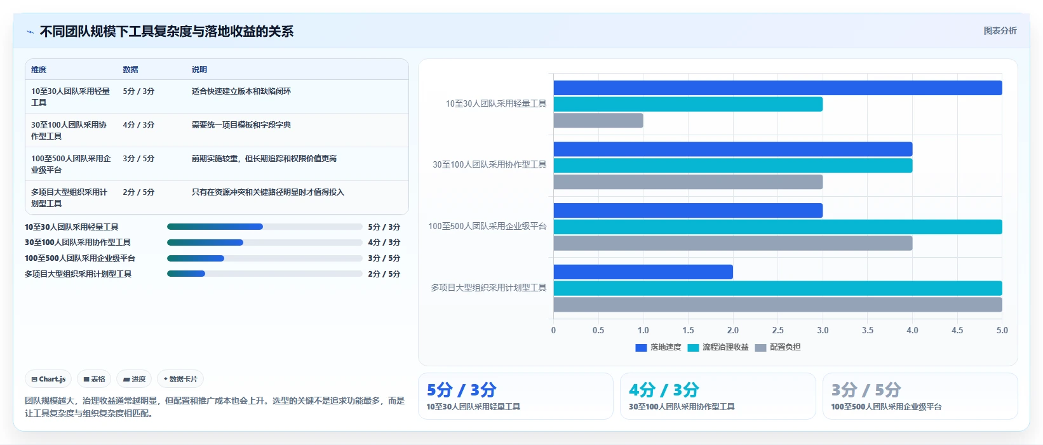1043x445 pixels.
Task: Click the 数据 column header
Action: (130, 70)
